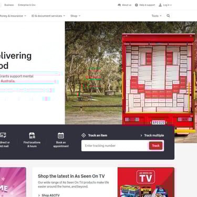The image size is (197, 197).
Task: Click the Track an item target icon
Action: [84, 135]
